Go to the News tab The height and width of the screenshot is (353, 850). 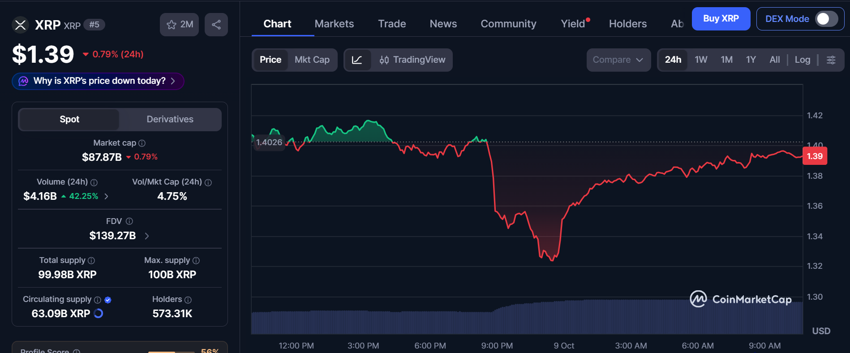tap(443, 24)
